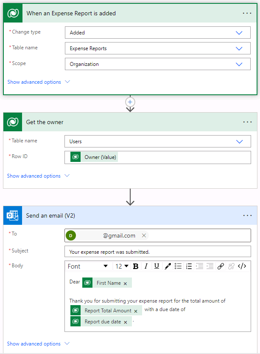
Task: Apply a bulleted list to the body
Action: (178, 266)
